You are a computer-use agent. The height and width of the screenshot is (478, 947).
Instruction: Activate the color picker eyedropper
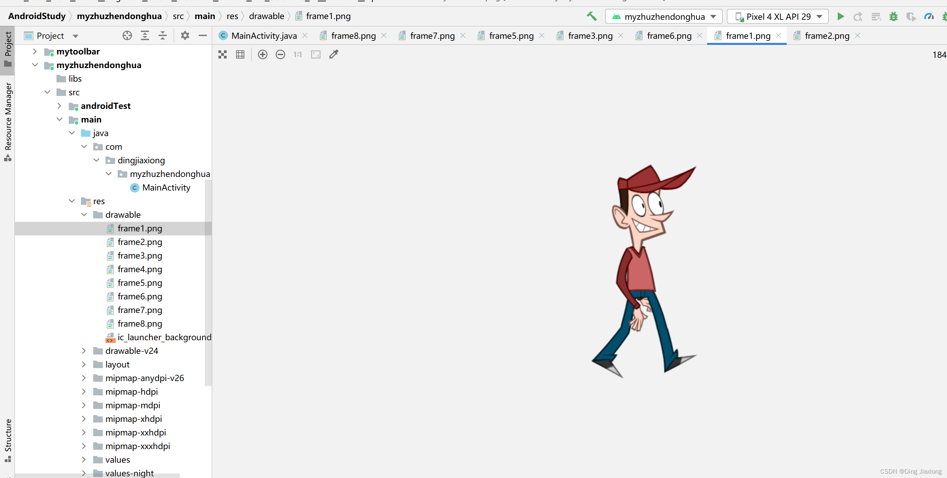pos(334,54)
